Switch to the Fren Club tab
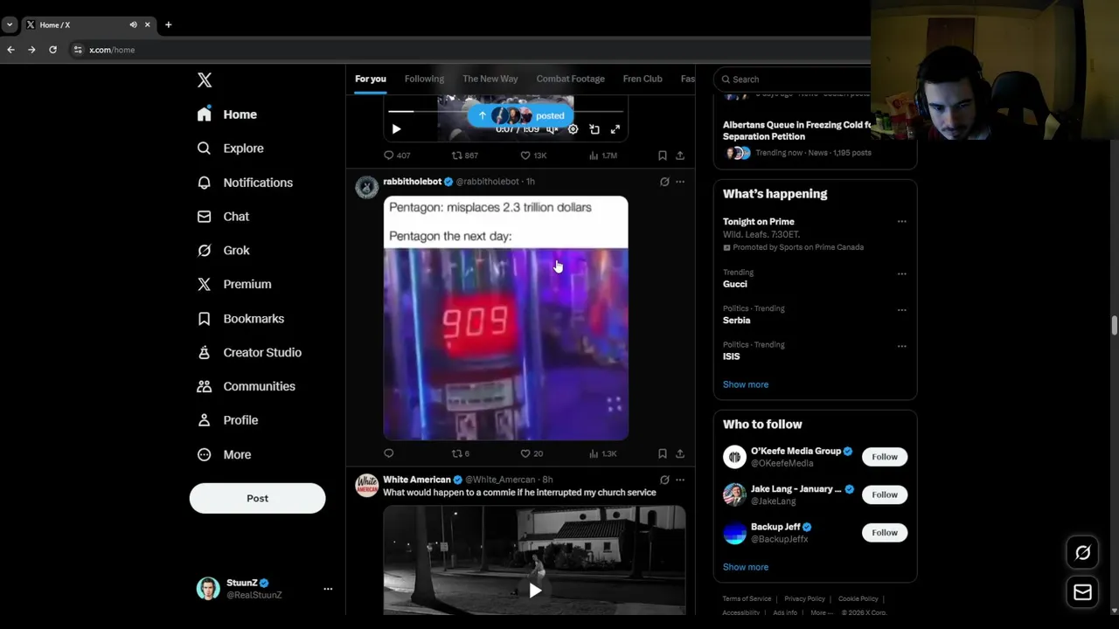This screenshot has height=629, width=1119. tap(643, 79)
